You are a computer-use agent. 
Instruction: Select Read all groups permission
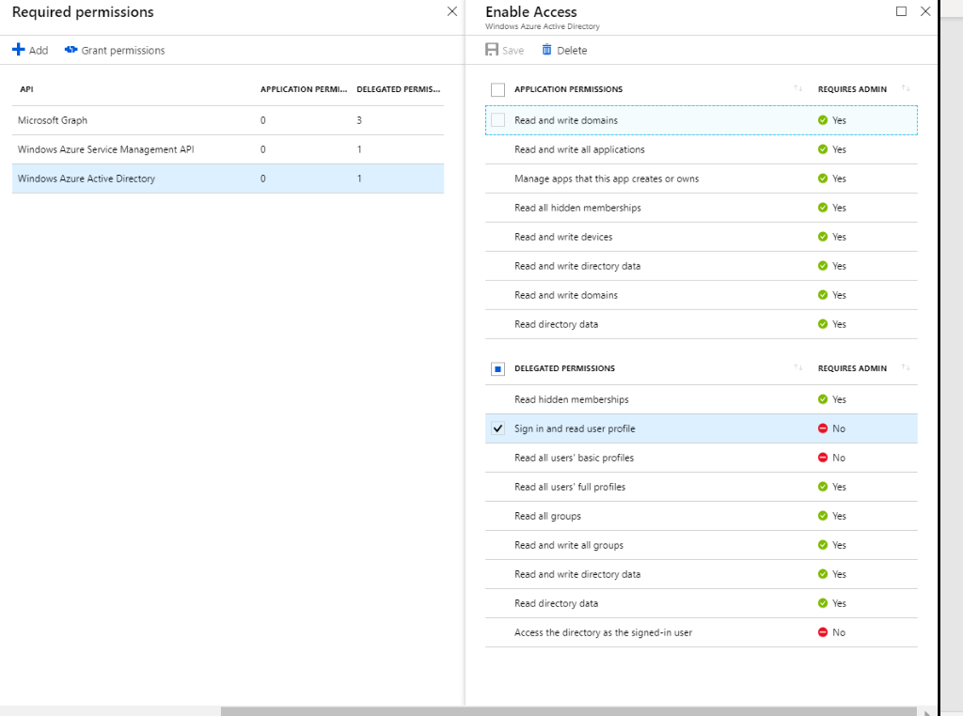(x=702, y=516)
